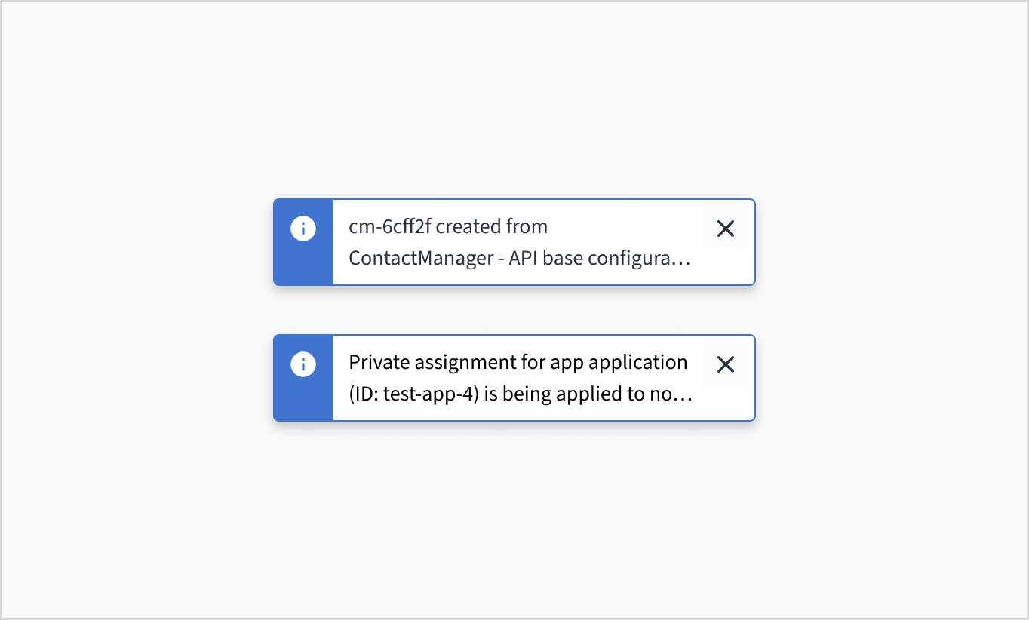The height and width of the screenshot is (620, 1029).
Task: Click the X icon beside ContactManager message
Action: 725,229
